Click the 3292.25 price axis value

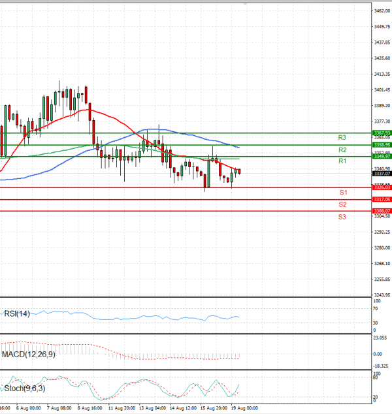coord(382,232)
